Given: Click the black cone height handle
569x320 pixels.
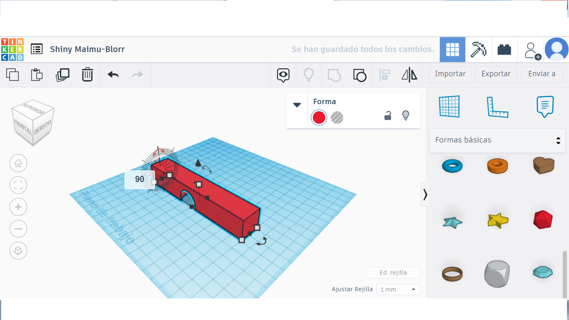Looking at the screenshot, I should click(x=199, y=163).
